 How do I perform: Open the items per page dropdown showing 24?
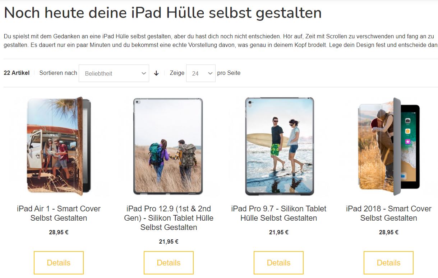[x=200, y=73]
